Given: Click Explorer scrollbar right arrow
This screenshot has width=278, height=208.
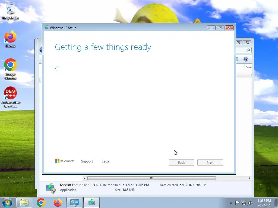Looking at the screenshot, I should [250, 178].
